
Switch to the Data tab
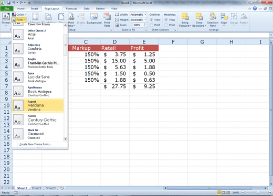pos(87,8)
